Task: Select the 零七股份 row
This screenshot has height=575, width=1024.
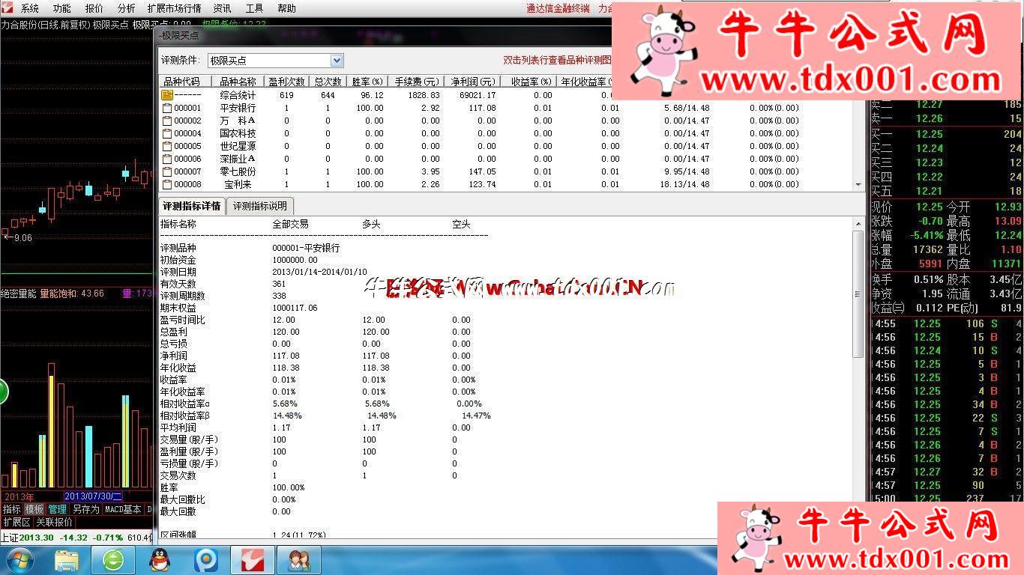Action: click(506, 171)
